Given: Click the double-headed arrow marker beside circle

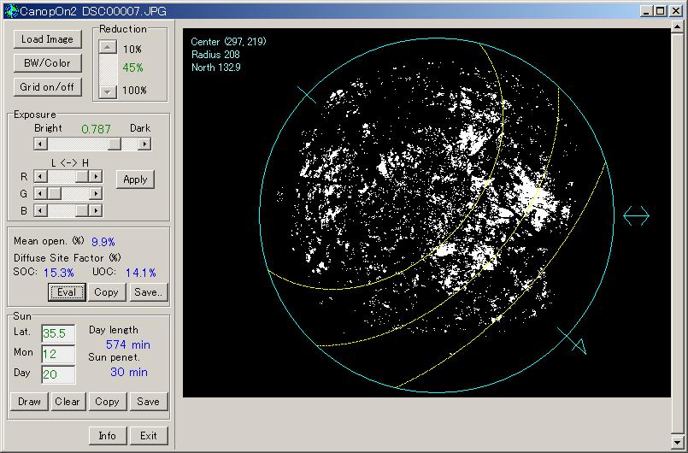Looking at the screenshot, I should (x=636, y=215).
